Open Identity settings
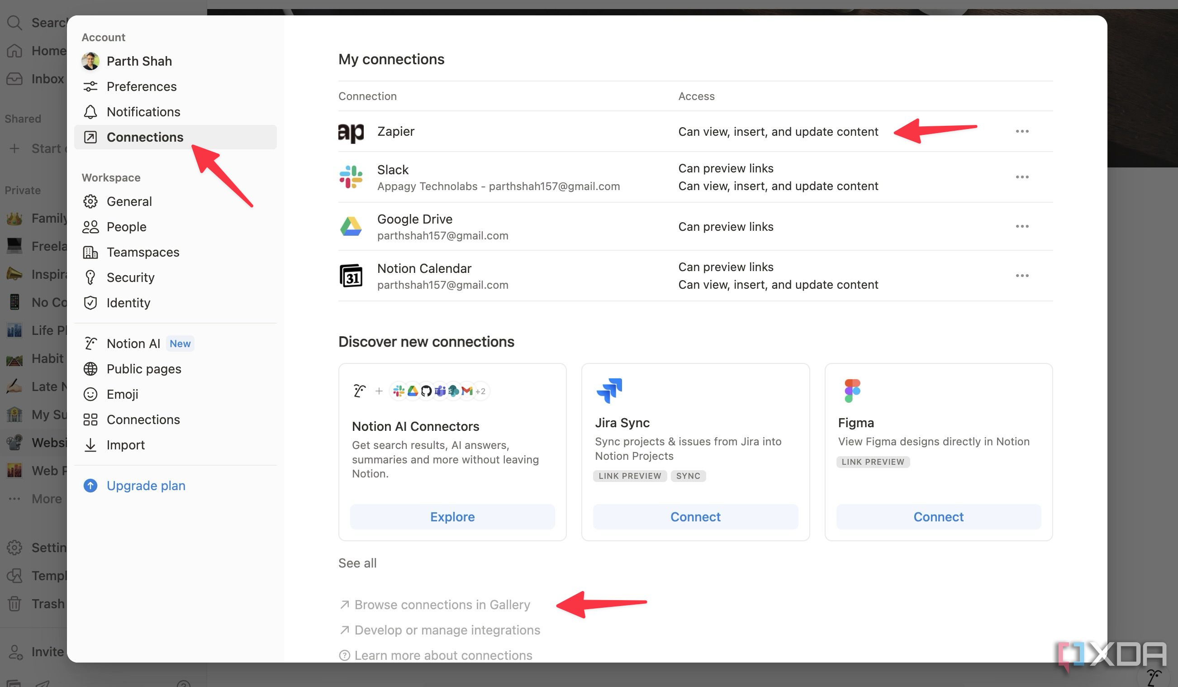The width and height of the screenshot is (1178, 687). click(176, 303)
